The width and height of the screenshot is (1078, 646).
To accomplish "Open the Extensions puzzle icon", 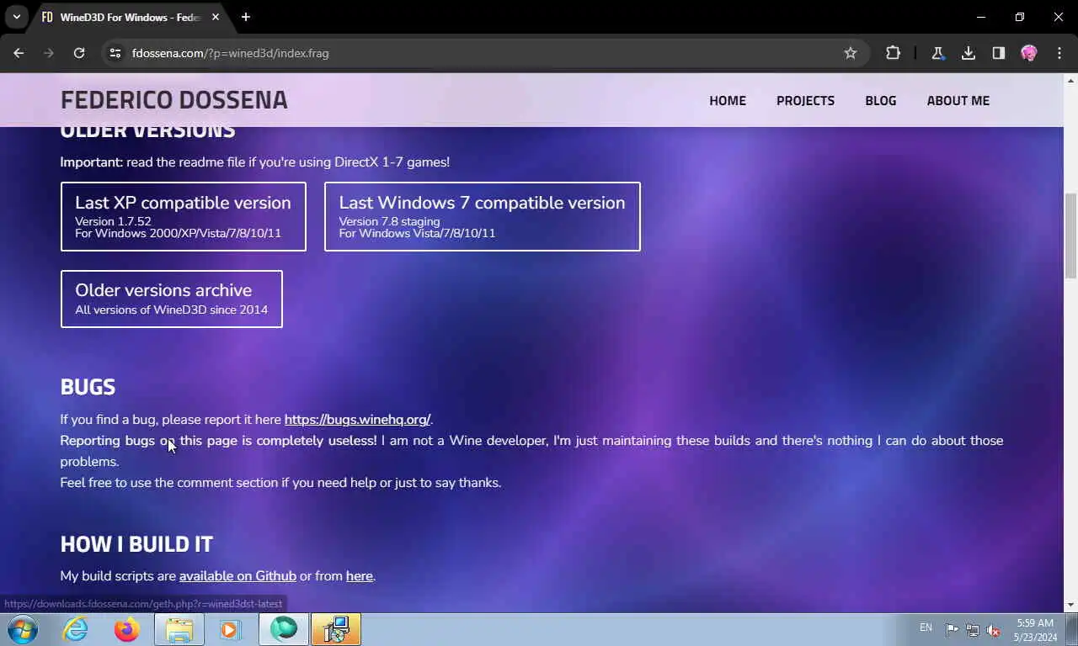I will click(x=893, y=53).
